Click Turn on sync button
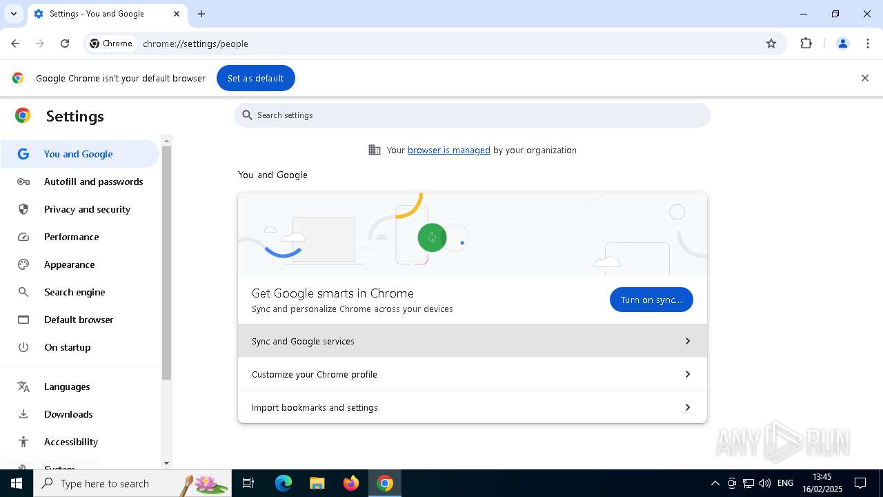The height and width of the screenshot is (497, 883). click(x=651, y=300)
